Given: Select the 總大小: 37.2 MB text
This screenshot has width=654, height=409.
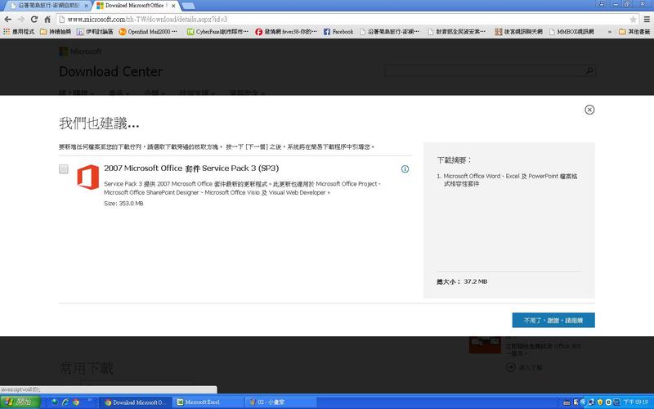Looking at the screenshot, I should 462,281.
